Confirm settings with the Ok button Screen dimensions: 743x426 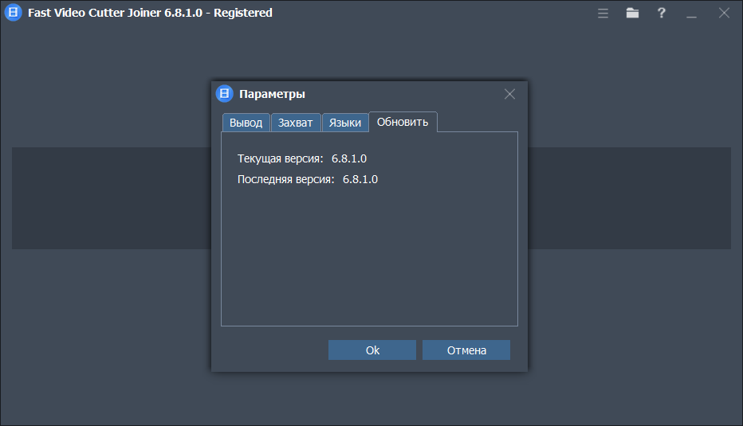click(x=372, y=350)
